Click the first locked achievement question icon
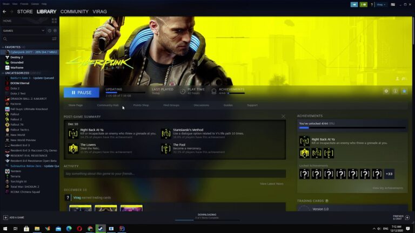Viewport: 415px width, 233px height. pos(304,174)
